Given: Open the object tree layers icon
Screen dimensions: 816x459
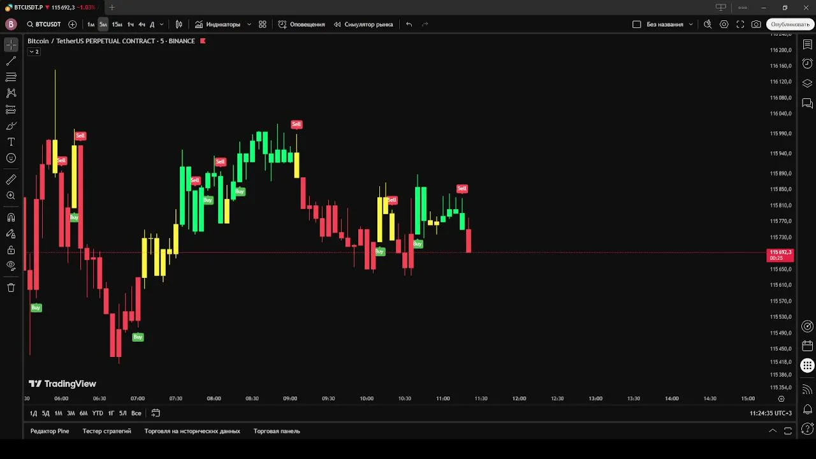Looking at the screenshot, I should pyautogui.click(x=807, y=84).
